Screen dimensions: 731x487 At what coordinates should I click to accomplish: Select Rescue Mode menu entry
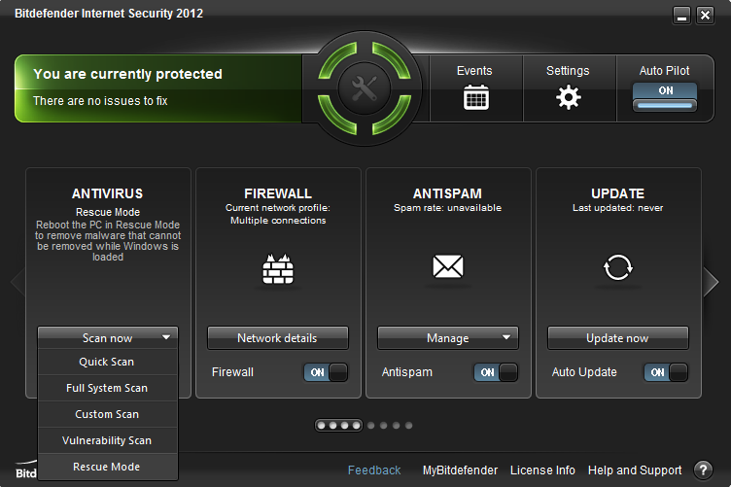coord(108,467)
